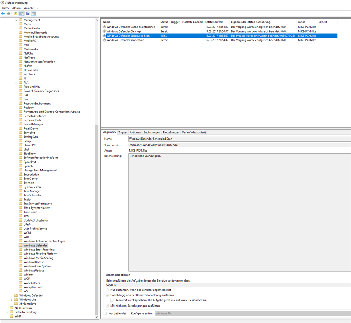Screen dimensions: 351x323
Task: Sort task list by Name column header
Action: 131,22
